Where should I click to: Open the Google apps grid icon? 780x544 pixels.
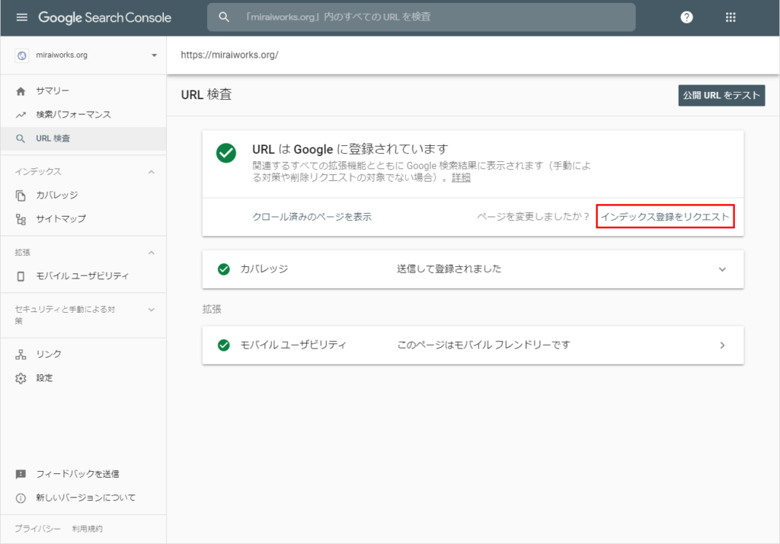(x=730, y=17)
